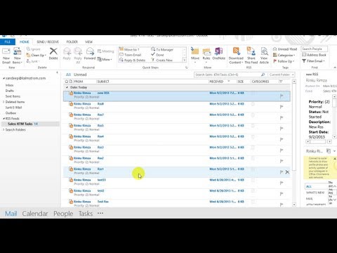Image resolution: width=337 pixels, height=253 pixels.
Task: Click the Search People field
Action: (314, 48)
